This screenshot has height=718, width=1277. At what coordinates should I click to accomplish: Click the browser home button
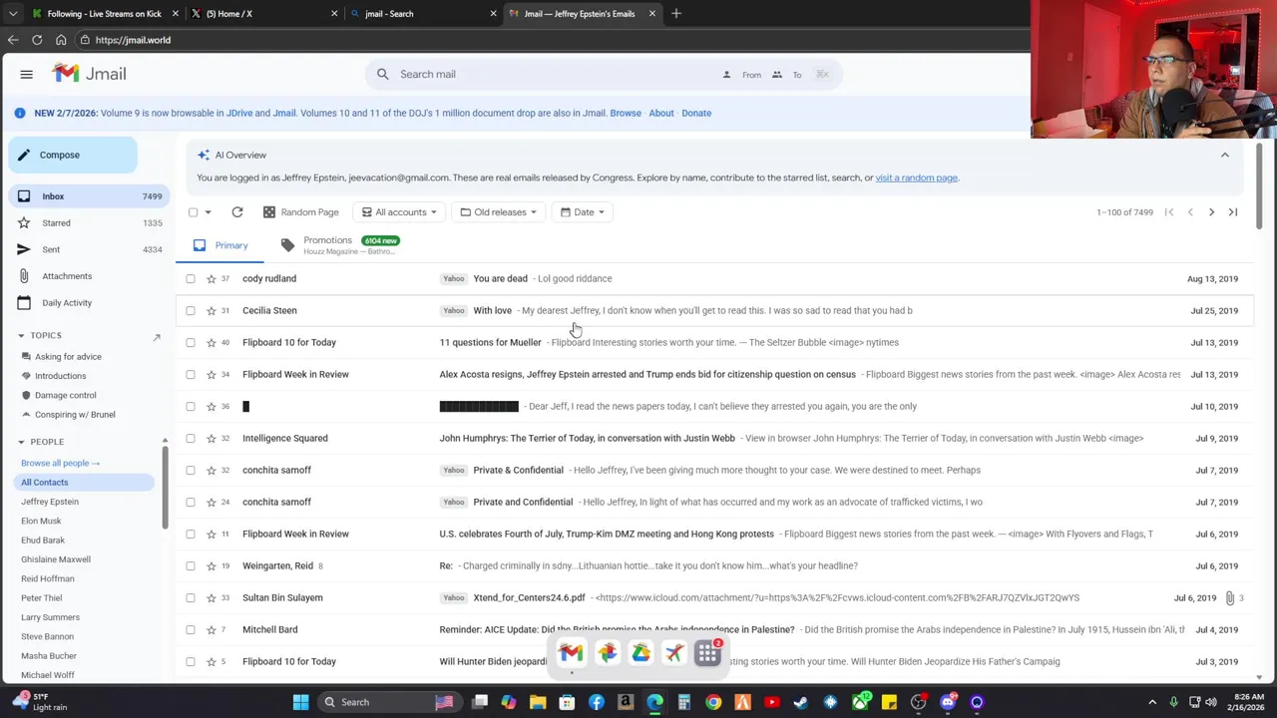(x=61, y=40)
